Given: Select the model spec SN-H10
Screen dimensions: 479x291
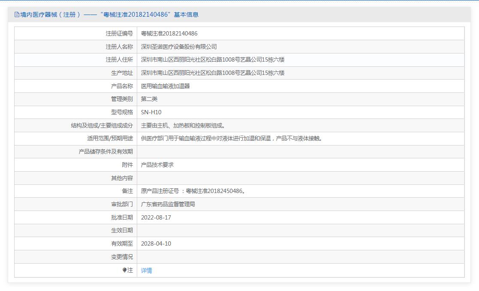Looking at the screenshot, I should 151,112.
